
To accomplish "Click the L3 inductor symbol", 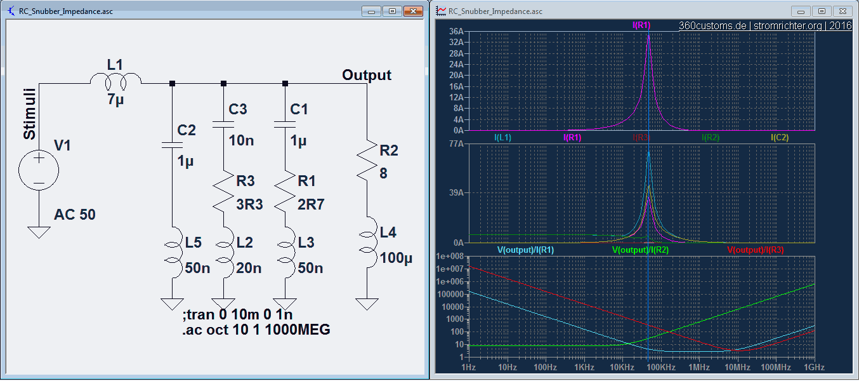I will click(287, 253).
